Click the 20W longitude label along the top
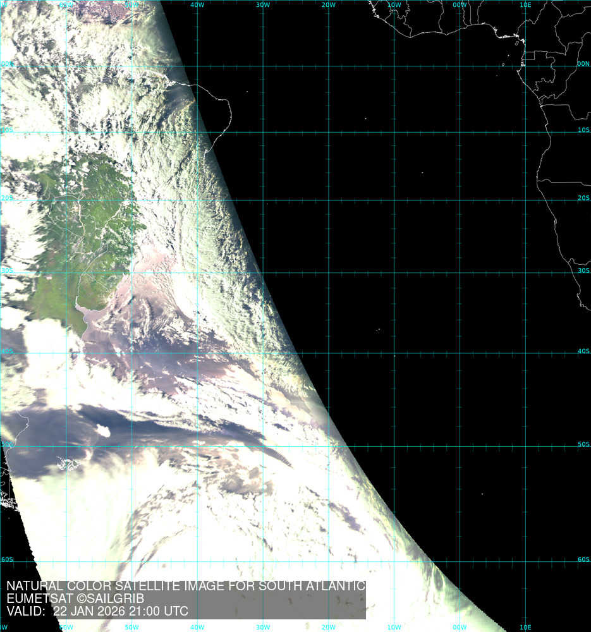 tap(328, 5)
